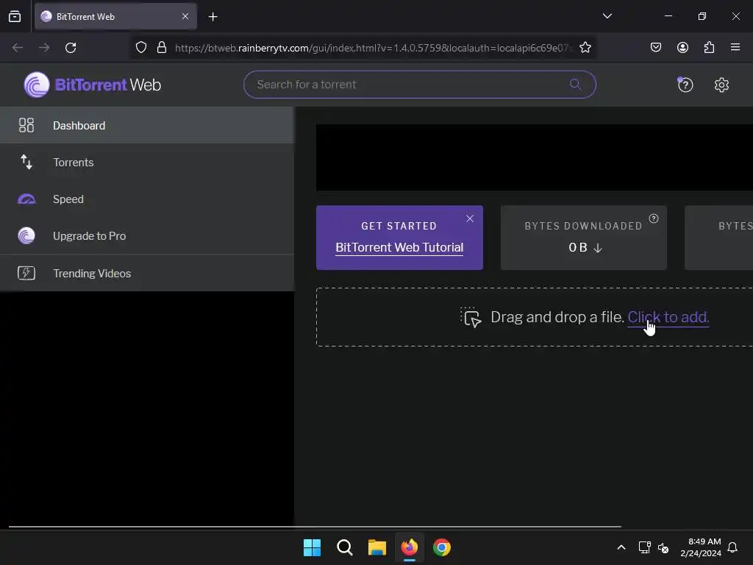Open the Torrents section
The image size is (753, 565).
(147, 163)
